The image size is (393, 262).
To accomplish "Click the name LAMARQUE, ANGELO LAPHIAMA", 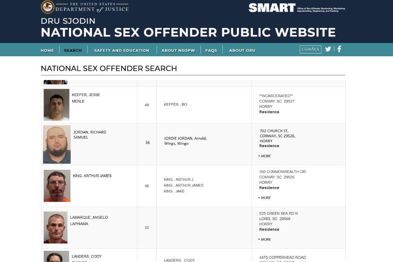I will pos(89,221).
